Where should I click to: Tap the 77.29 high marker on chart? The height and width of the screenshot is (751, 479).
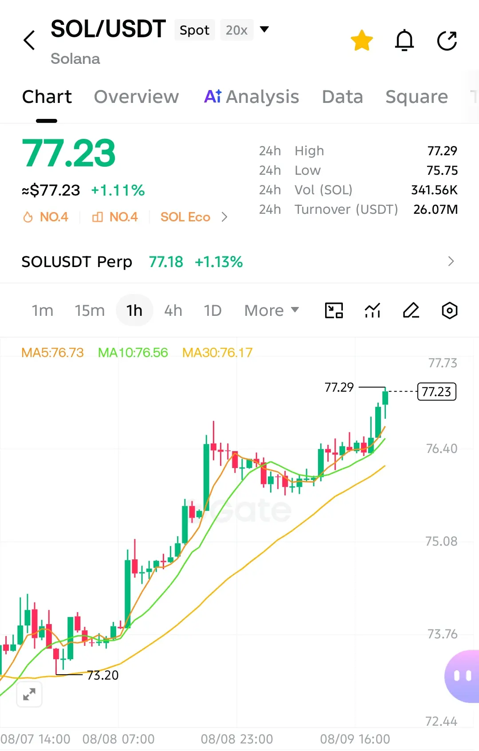pos(339,387)
